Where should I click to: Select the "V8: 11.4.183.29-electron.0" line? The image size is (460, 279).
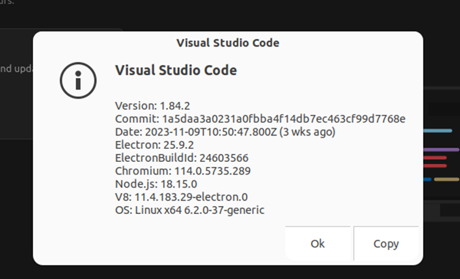(x=182, y=197)
